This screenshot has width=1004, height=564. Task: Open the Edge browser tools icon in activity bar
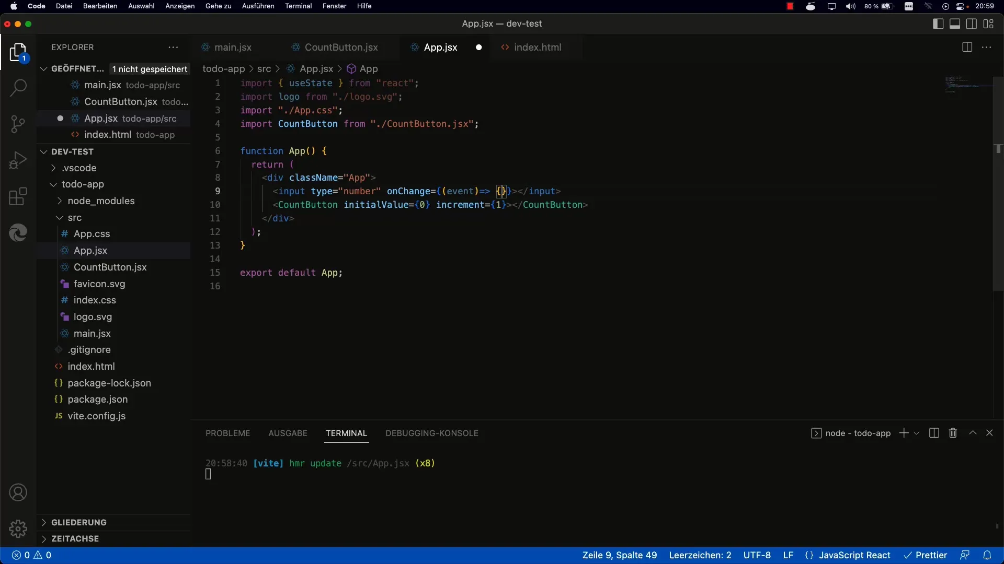(18, 233)
